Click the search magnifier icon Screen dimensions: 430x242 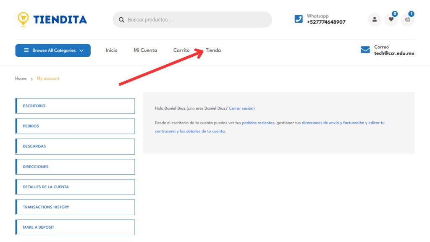122,20
